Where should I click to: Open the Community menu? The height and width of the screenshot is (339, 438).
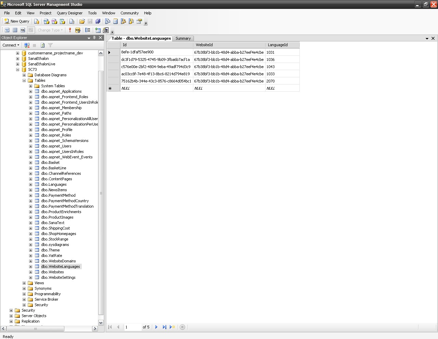[129, 13]
